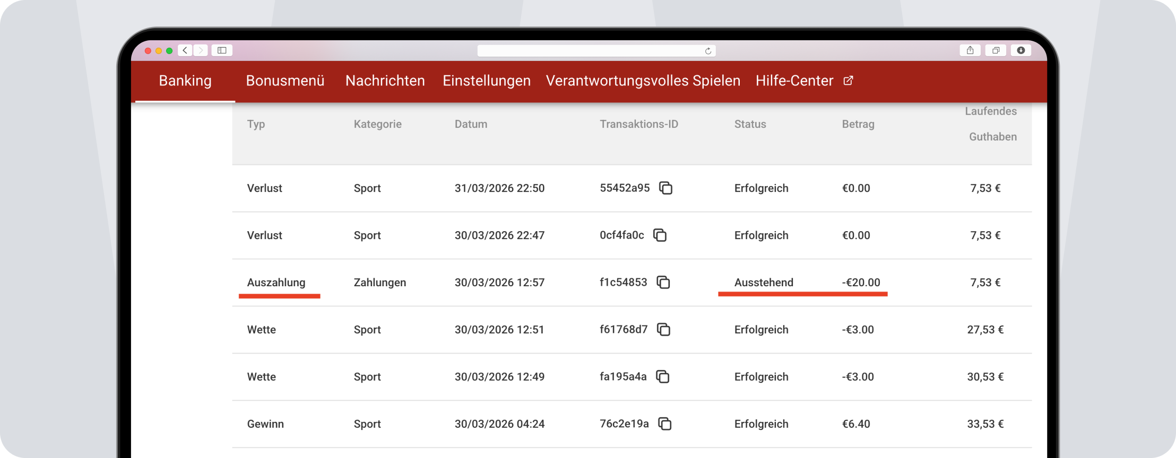Select date 30/03/2026 12:49
Screen dimensions: 1176x458
tap(499, 377)
